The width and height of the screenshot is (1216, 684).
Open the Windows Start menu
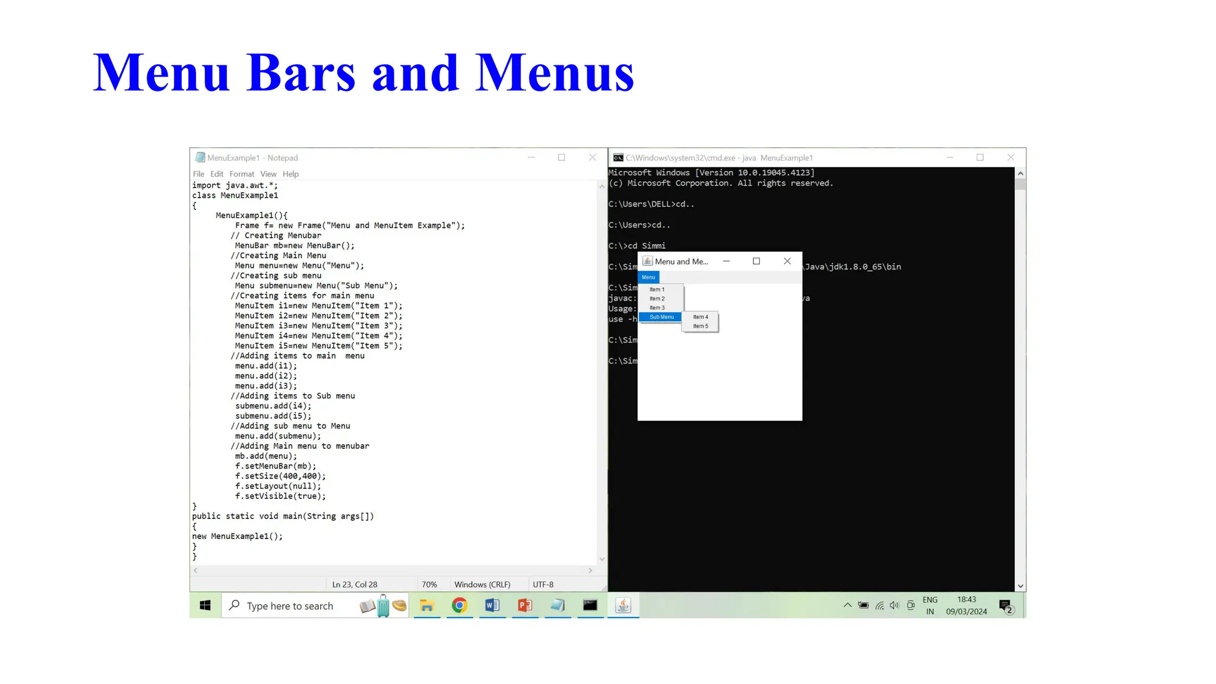pyautogui.click(x=205, y=605)
